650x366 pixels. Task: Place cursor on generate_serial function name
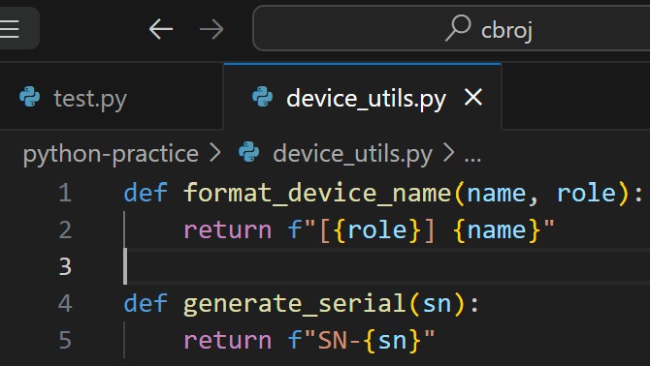click(x=295, y=304)
